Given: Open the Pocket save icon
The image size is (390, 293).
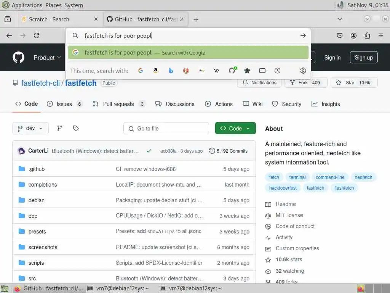Looking at the screenshot, I should tap(339, 35).
